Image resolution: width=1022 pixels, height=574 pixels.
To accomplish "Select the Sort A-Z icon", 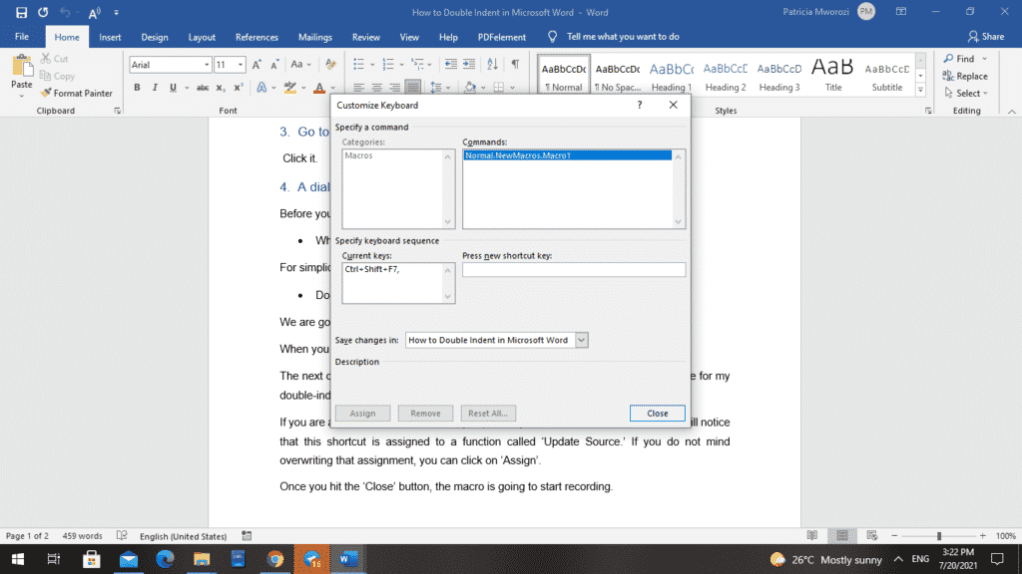I will [x=492, y=64].
